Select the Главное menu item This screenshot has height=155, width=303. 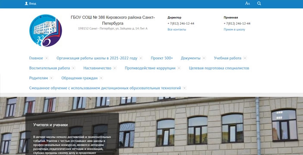pos(36,58)
